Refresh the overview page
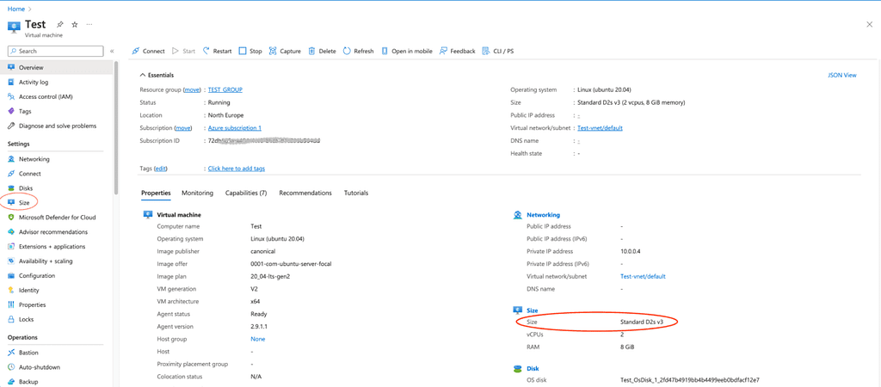881x387 pixels. pos(359,51)
